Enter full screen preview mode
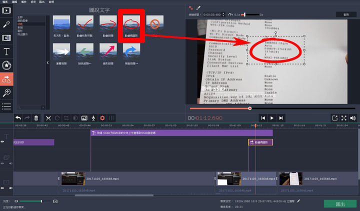Screen dimensions: 360x211 tap(344, 118)
